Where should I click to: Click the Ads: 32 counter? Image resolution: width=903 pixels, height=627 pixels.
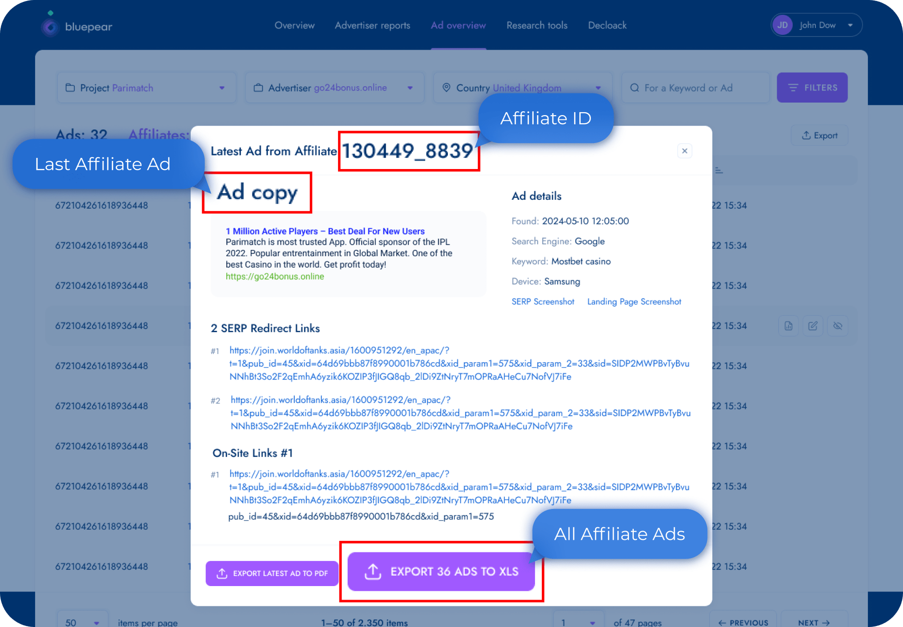81,134
